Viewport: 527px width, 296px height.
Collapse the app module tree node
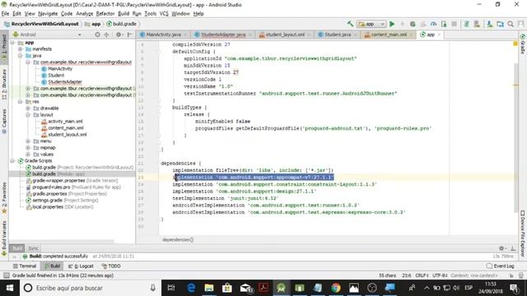(13, 43)
